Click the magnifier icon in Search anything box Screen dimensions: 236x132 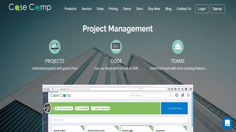170,95
